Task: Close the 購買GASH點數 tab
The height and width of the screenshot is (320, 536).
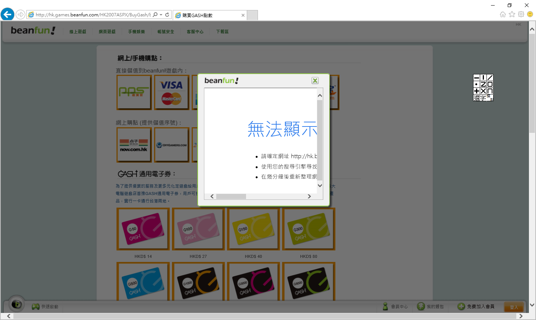Action: 243,15
